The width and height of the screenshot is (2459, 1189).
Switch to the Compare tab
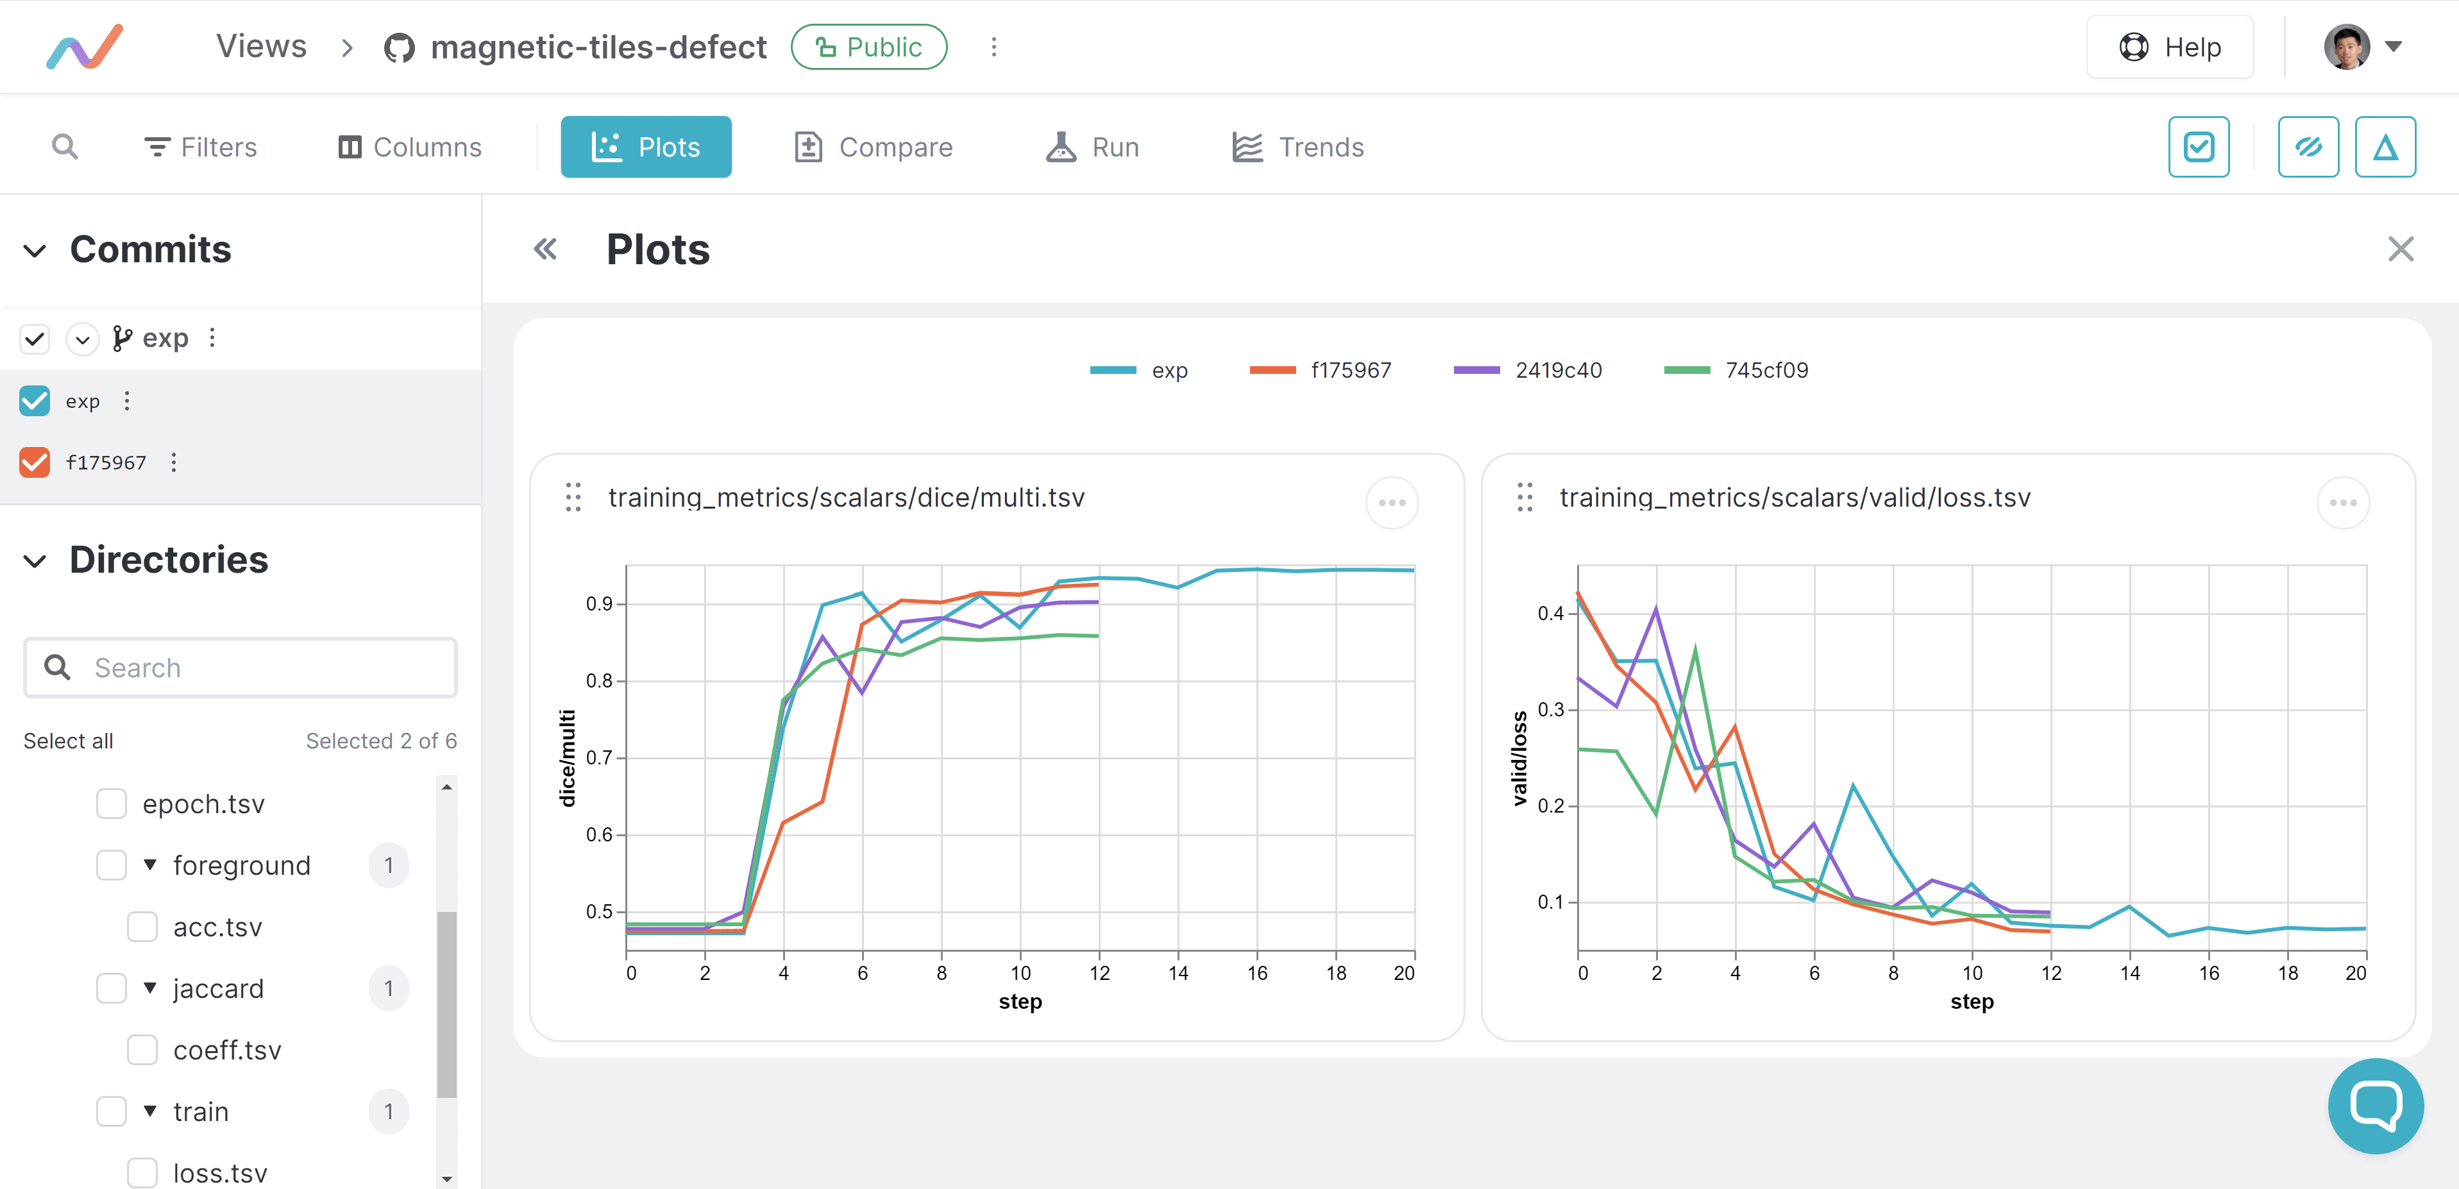(874, 147)
